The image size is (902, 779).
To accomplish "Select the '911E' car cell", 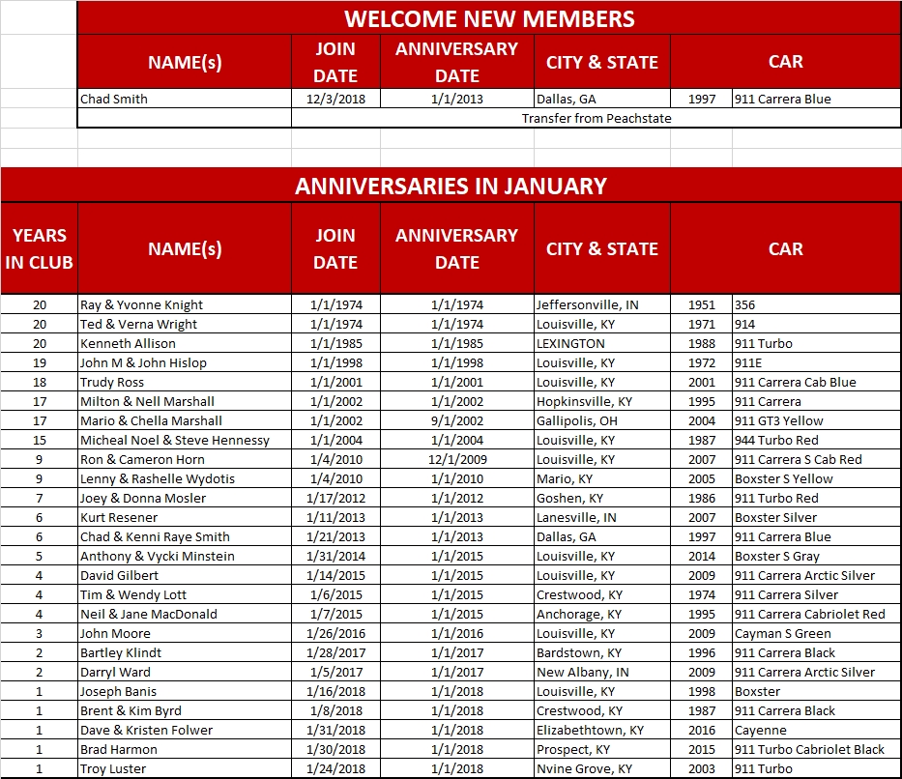I will pyautogui.click(x=817, y=362).
